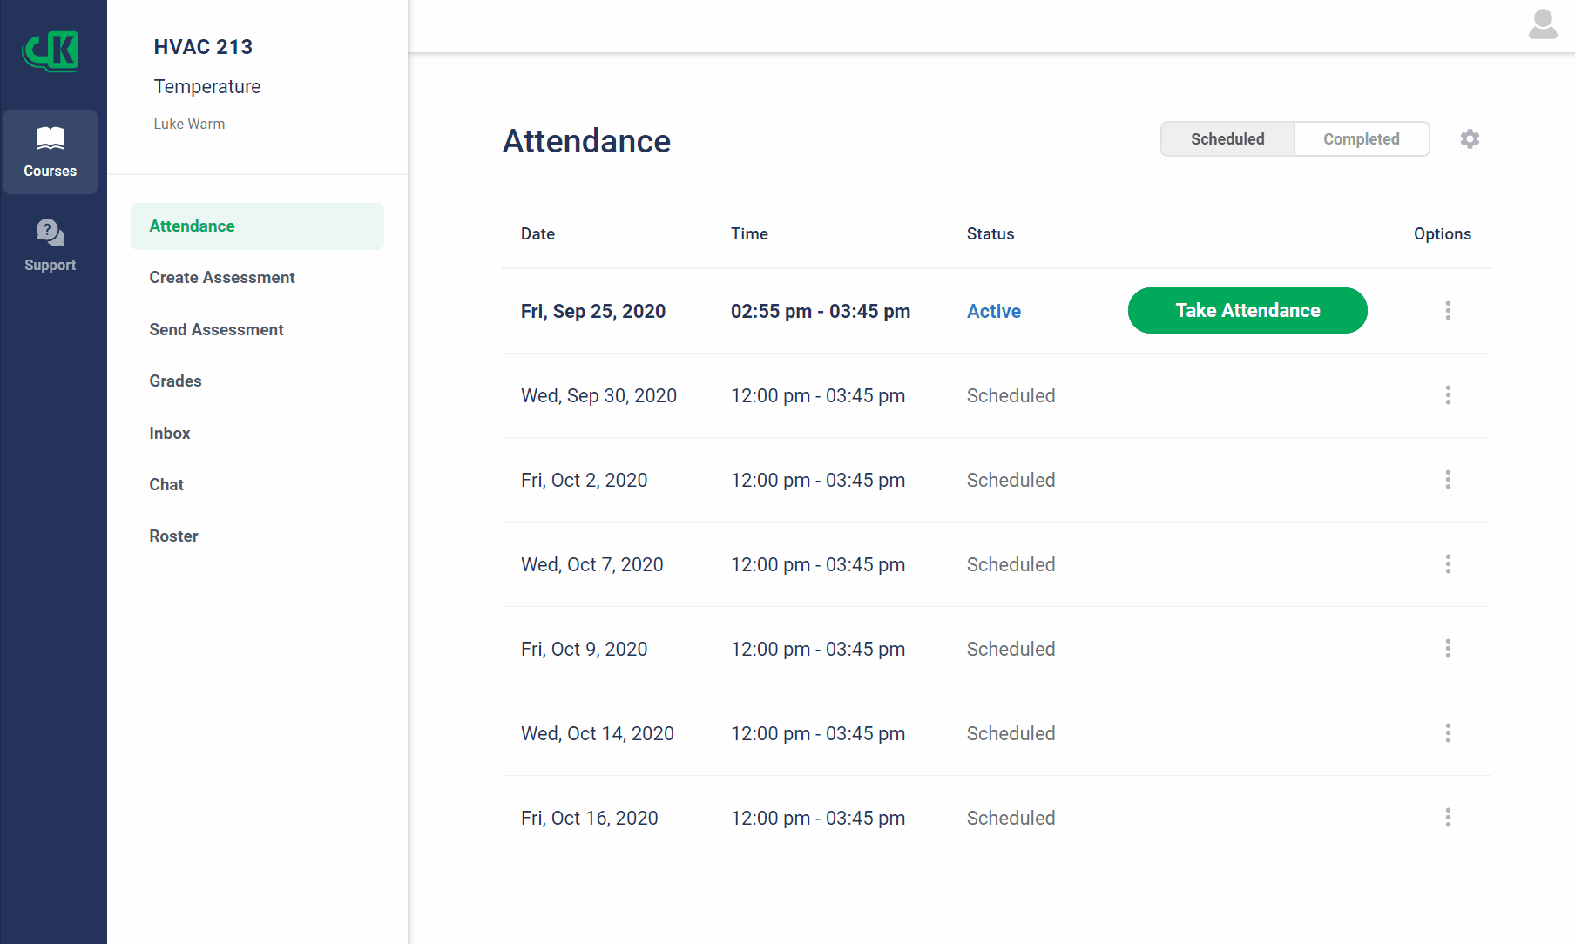The image size is (1575, 944).
Task: Expand options for Wed, Oct 14 session
Action: 1448,733
